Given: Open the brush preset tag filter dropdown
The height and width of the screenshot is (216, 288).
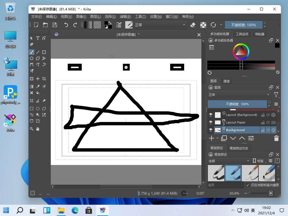Looking at the screenshot, I should (x=229, y=161).
